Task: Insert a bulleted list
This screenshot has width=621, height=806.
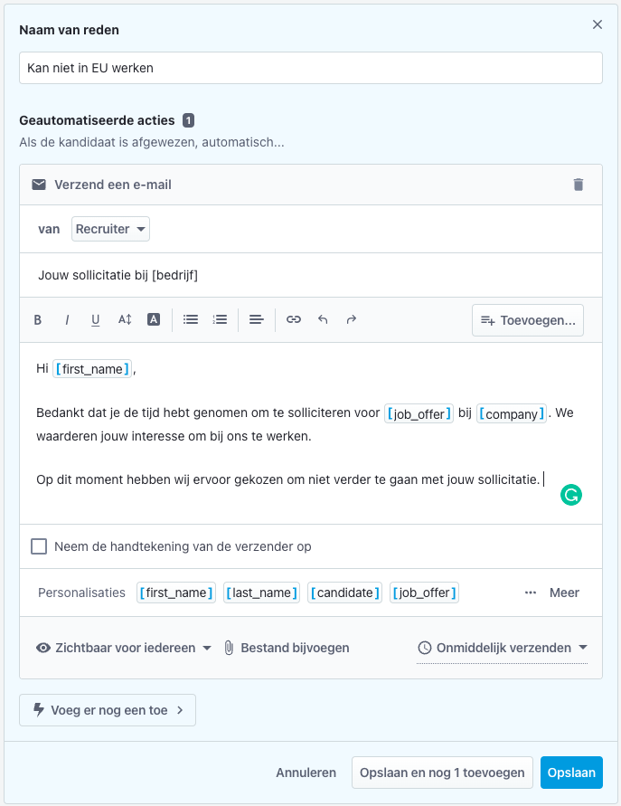Action: 192,319
